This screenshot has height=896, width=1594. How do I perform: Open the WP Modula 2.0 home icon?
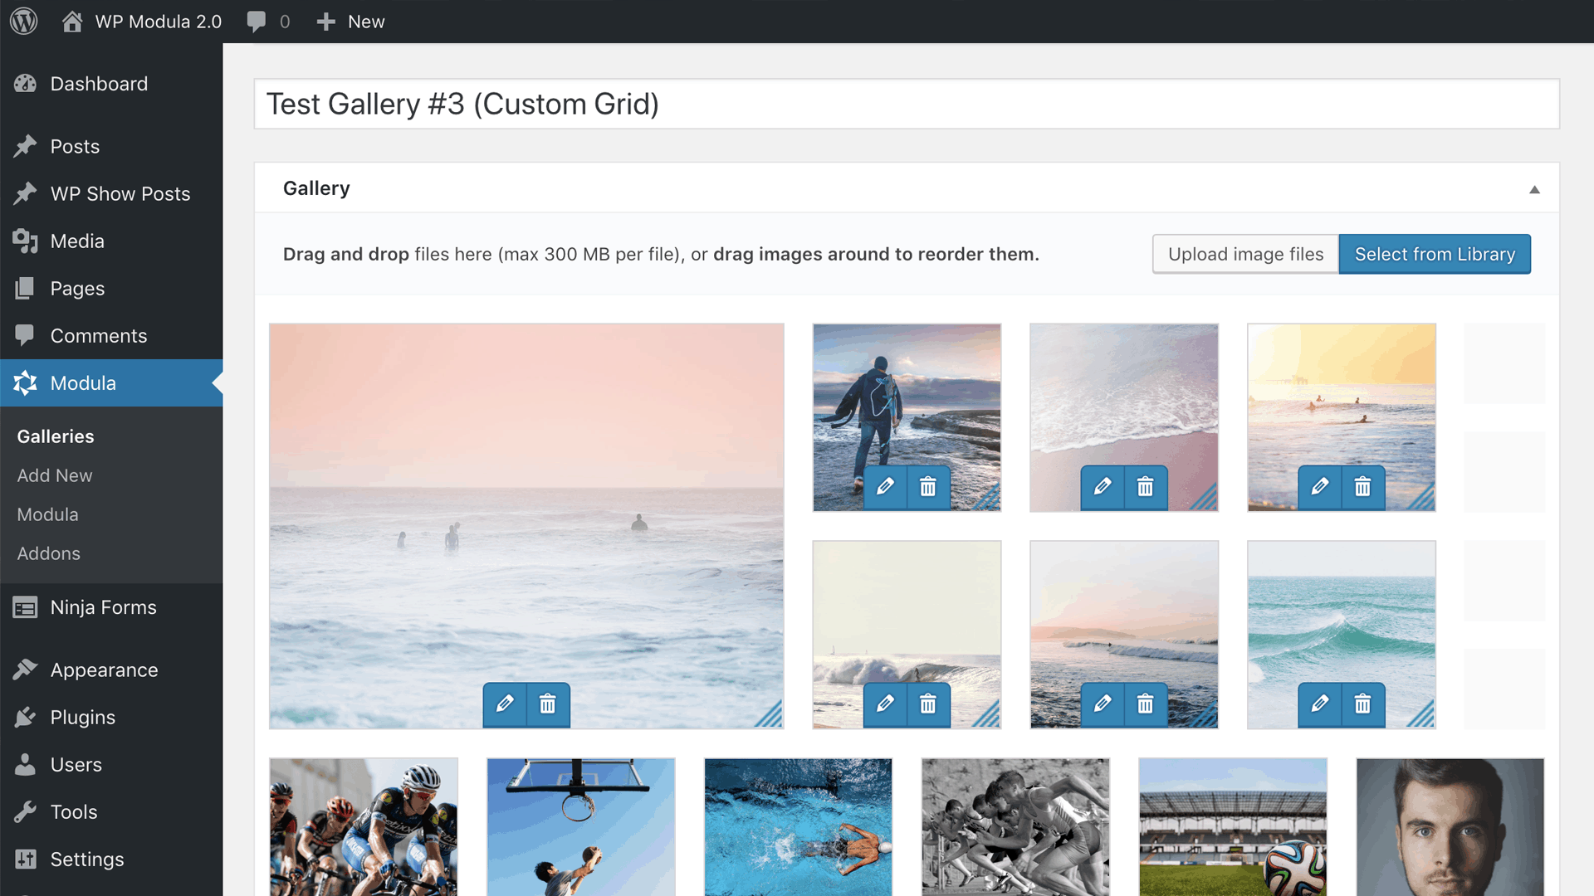pos(72,21)
